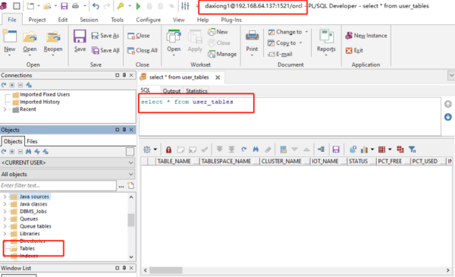The image size is (455, 277).
Task: Click the refresh icon in result toolbar
Action: (x=243, y=150)
